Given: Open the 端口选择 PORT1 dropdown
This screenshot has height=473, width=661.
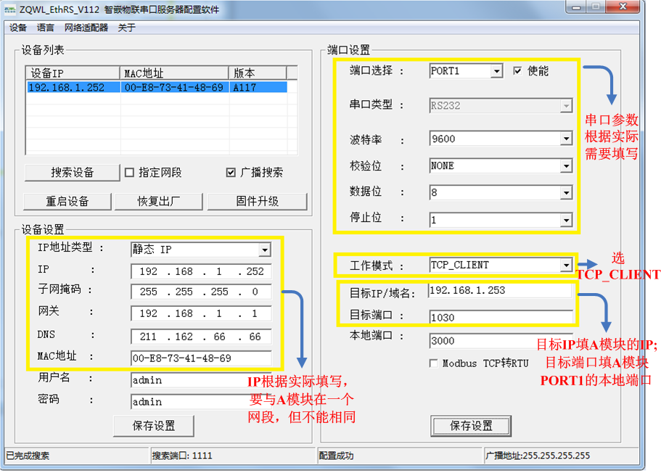Looking at the screenshot, I should (496, 71).
